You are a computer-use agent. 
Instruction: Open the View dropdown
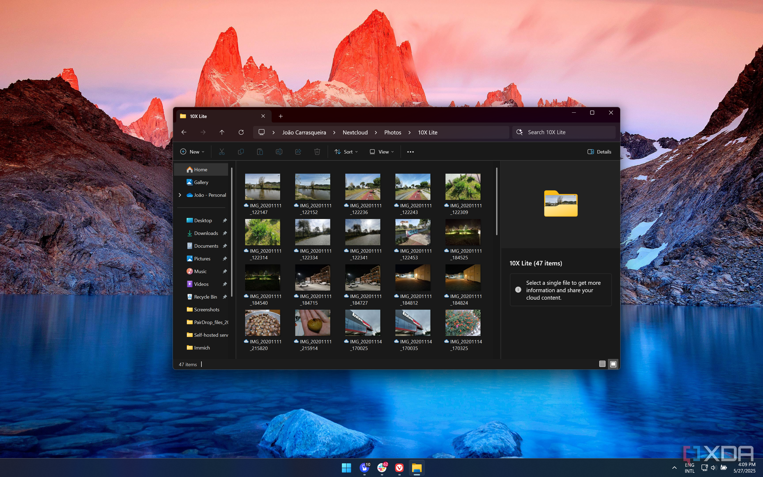click(x=382, y=152)
